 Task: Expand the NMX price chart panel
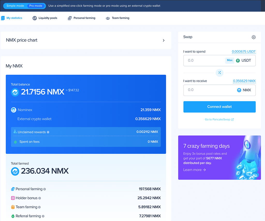point(164,40)
